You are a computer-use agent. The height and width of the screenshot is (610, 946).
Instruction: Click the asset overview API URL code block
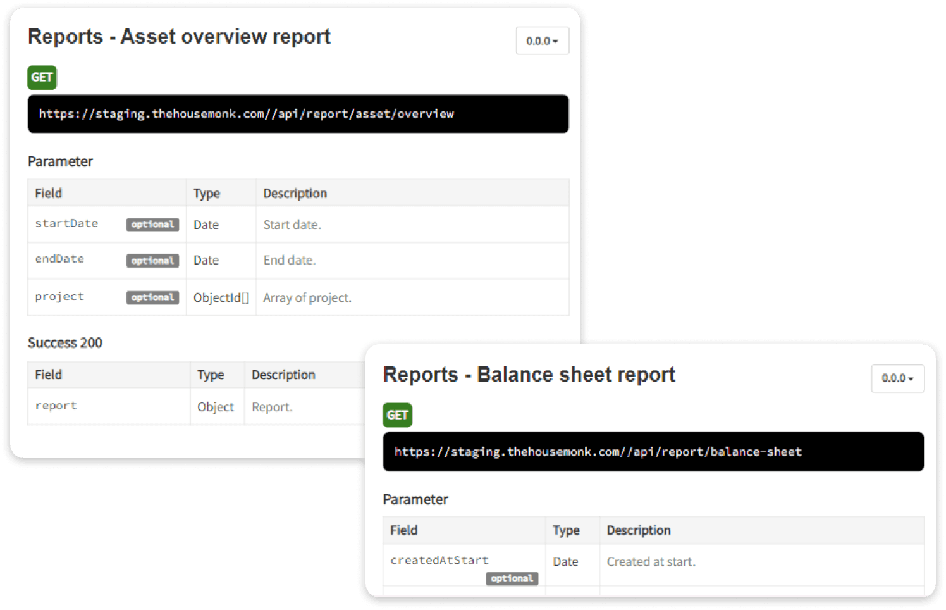(298, 115)
